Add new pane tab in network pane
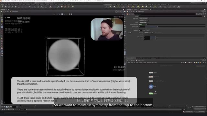The width and height of the screenshot is (207, 116). point(159,58)
